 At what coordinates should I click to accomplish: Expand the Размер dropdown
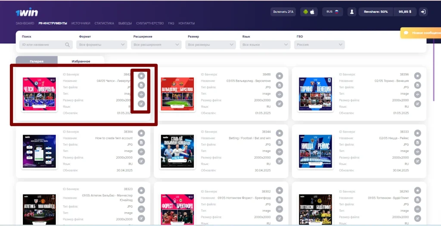[210, 45]
